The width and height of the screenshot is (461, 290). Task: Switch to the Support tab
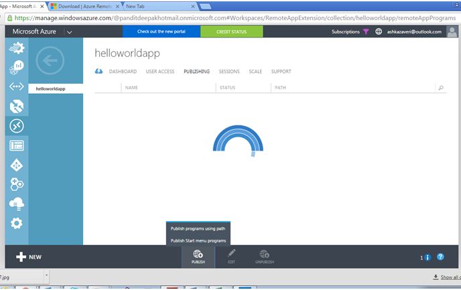[x=281, y=72]
